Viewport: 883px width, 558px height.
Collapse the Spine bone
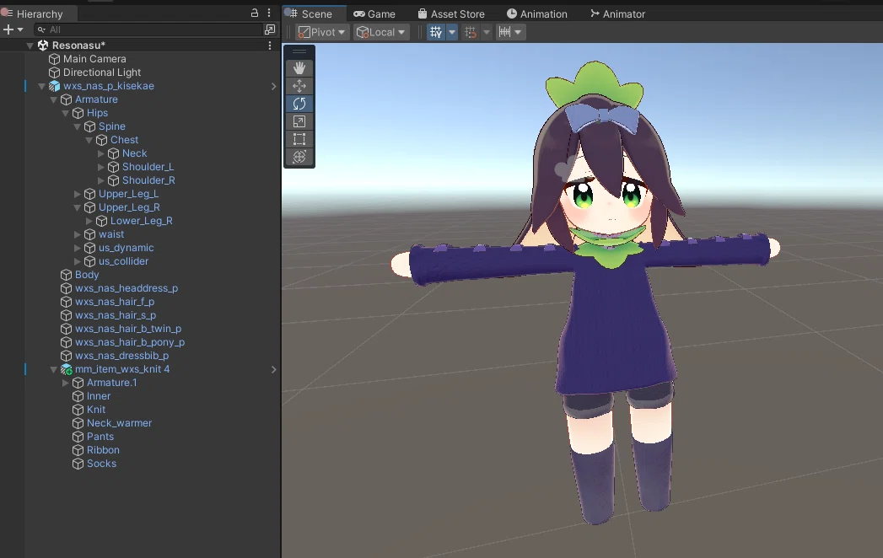[77, 126]
